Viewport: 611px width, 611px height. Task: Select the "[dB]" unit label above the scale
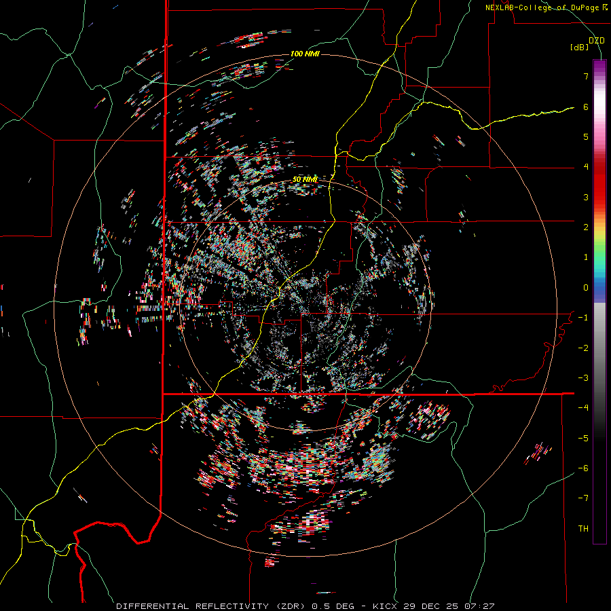(580, 47)
